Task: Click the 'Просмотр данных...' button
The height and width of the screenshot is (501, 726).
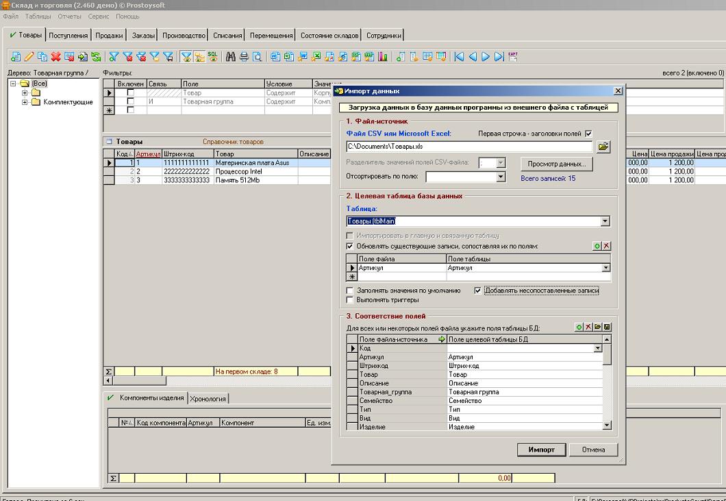Action: 556,164
